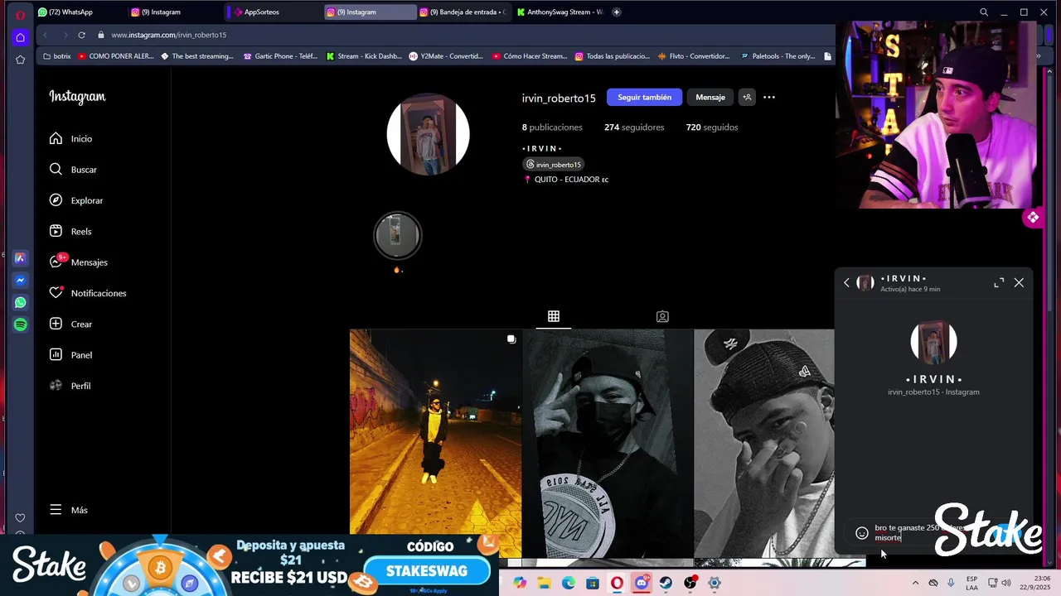Select the posts grid tab

click(554, 316)
